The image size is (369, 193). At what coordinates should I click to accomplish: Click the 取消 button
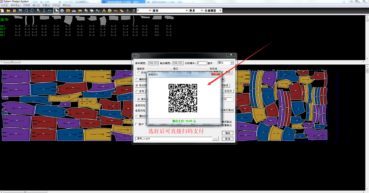coord(228,139)
